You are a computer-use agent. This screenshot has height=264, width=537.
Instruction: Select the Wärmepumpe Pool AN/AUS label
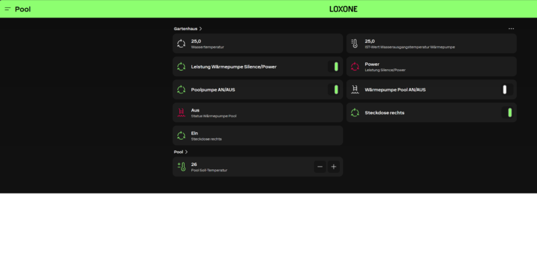[x=395, y=89]
